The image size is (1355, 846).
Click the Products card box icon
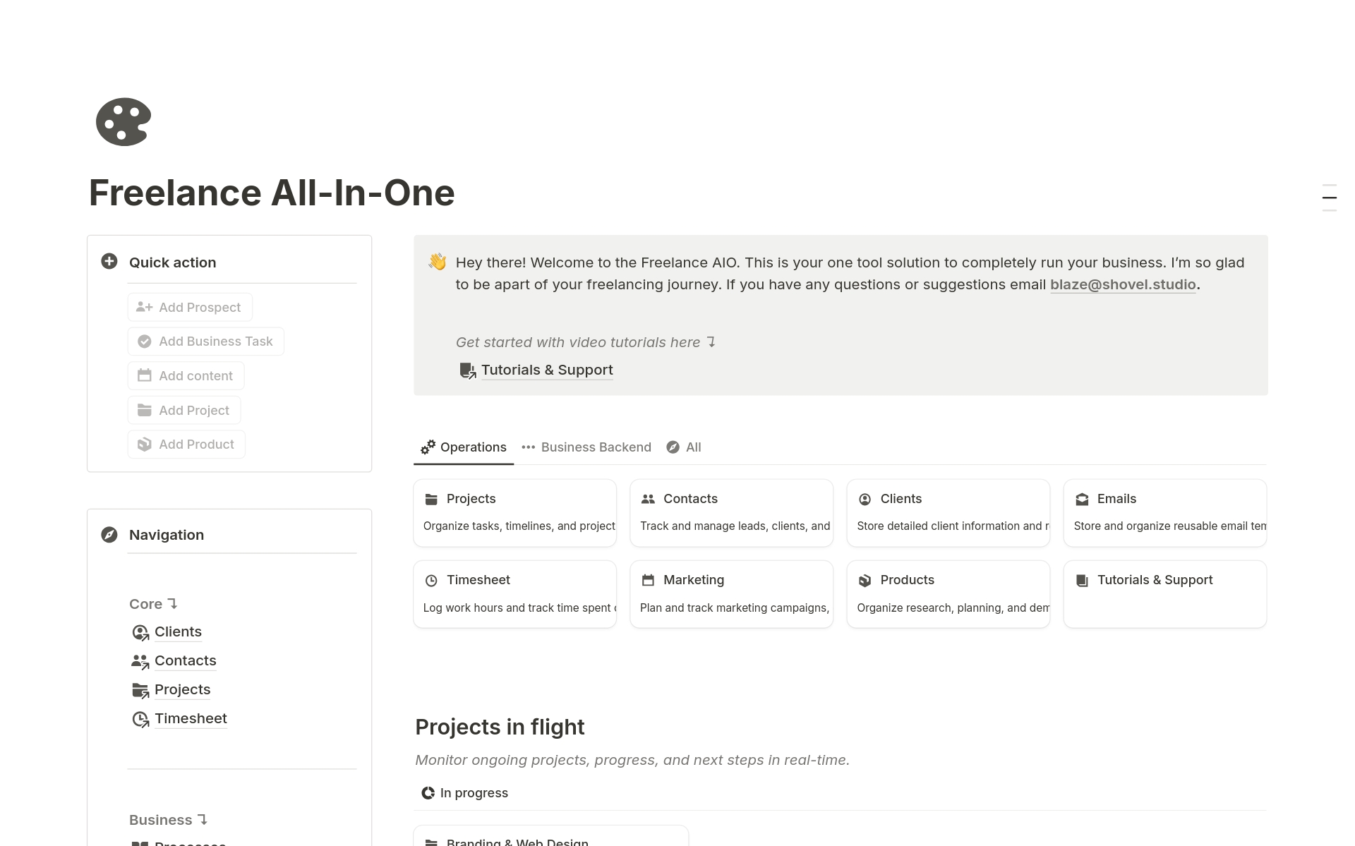tap(865, 581)
